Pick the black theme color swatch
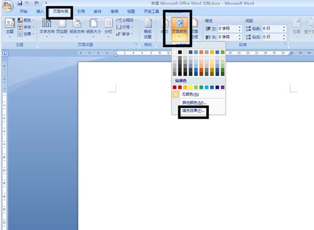This screenshot has width=314, height=230. 180,52
